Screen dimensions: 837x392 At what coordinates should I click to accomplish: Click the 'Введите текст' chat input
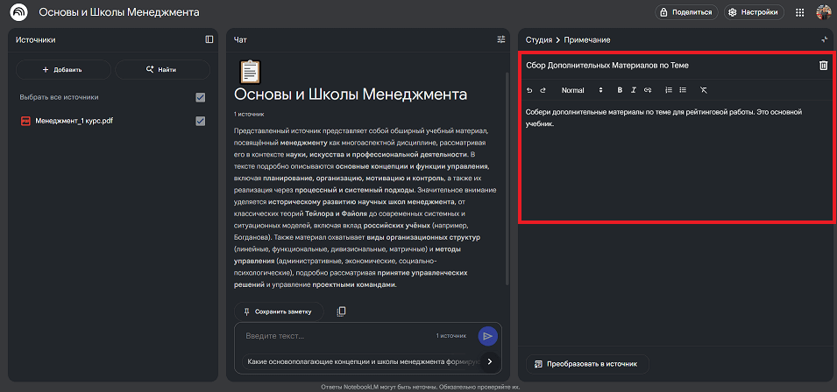[x=337, y=336]
